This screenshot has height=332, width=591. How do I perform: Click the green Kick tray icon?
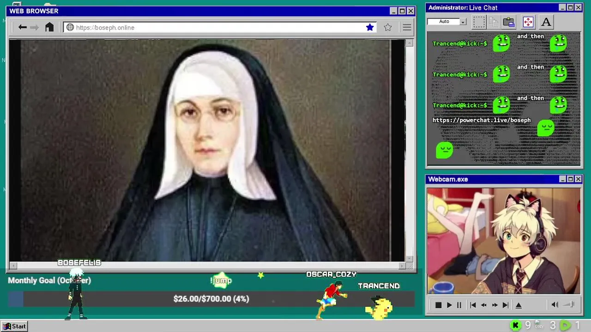[x=515, y=326]
